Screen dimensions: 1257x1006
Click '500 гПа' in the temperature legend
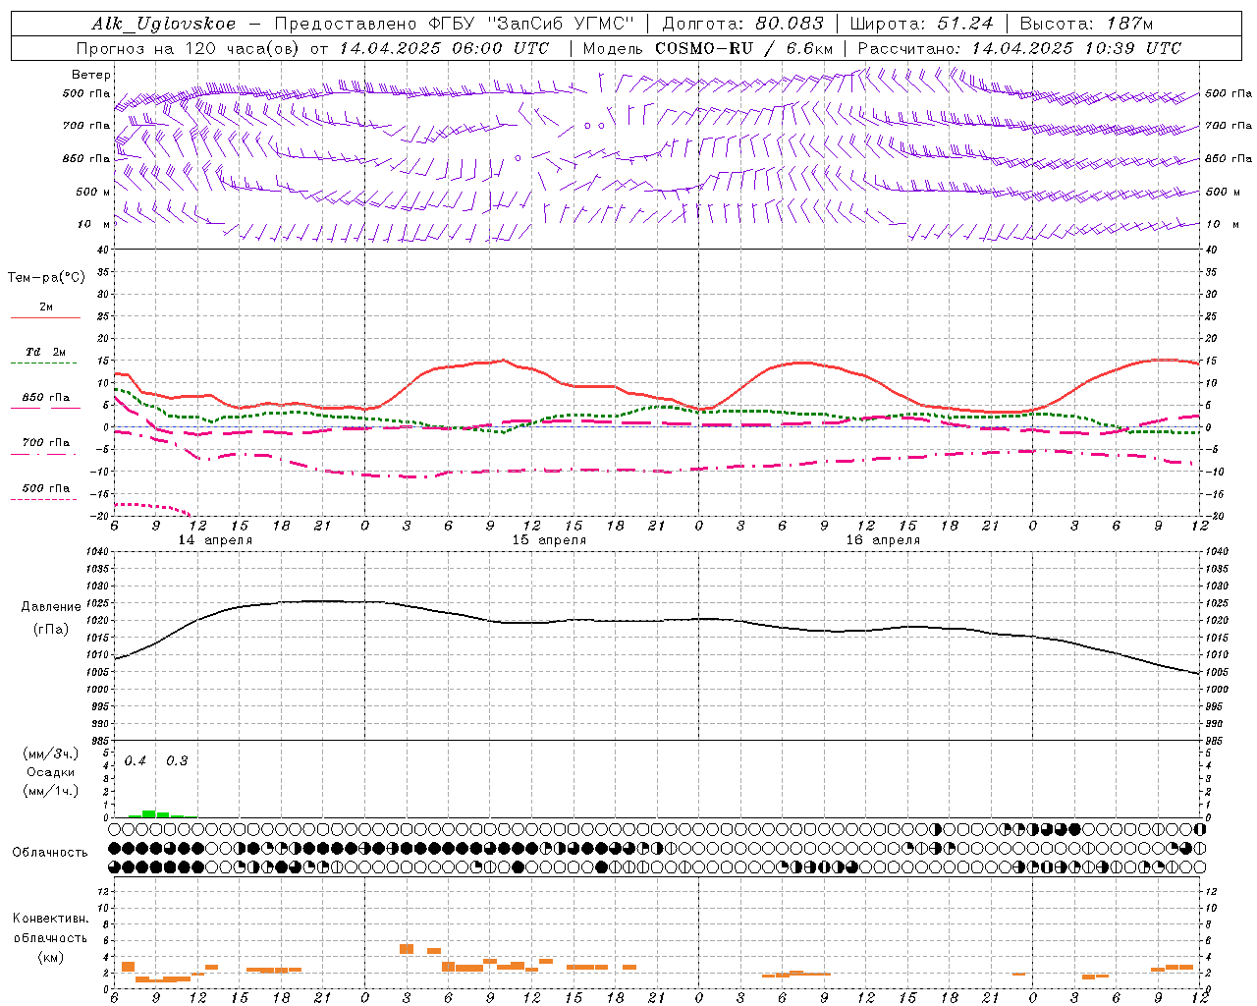46,488
